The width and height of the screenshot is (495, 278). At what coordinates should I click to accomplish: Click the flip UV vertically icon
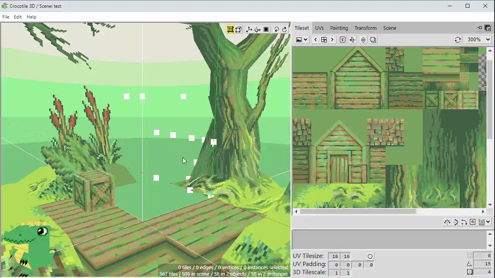coord(456,222)
